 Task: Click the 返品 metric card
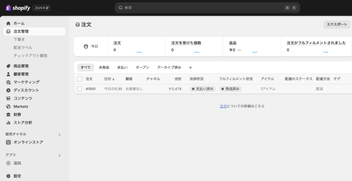click(252, 46)
